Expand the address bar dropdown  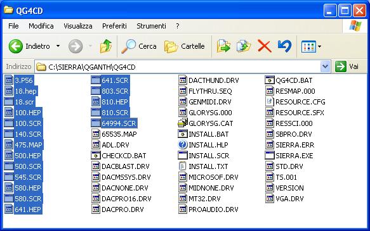click(x=325, y=67)
